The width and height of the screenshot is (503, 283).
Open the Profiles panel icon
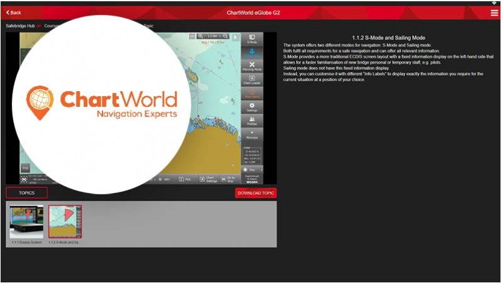pyautogui.click(x=251, y=121)
